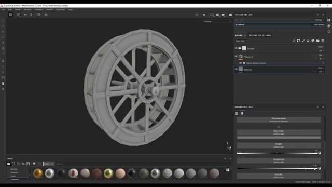
Task: Click the Add effect wand icon
Action: [x=293, y=41]
